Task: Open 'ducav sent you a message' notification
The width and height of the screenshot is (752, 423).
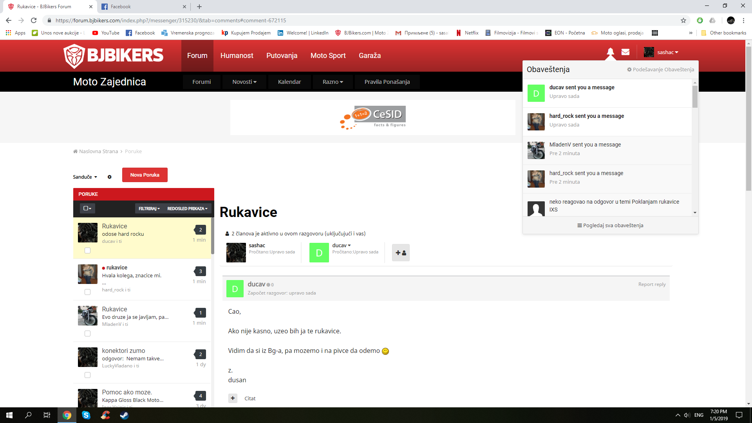Action: pyautogui.click(x=607, y=93)
